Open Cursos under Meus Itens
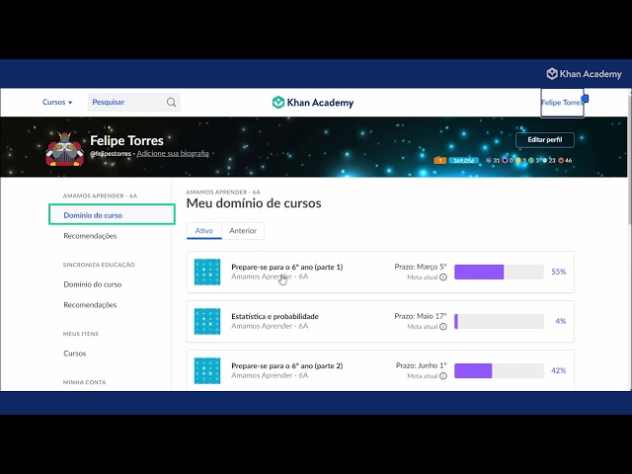 [75, 354]
